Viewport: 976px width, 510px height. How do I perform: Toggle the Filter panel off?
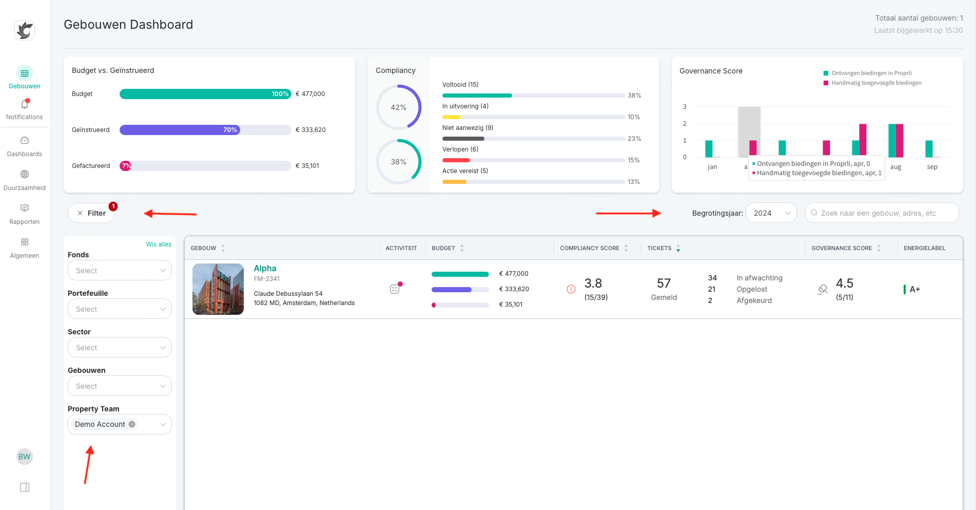pos(91,213)
